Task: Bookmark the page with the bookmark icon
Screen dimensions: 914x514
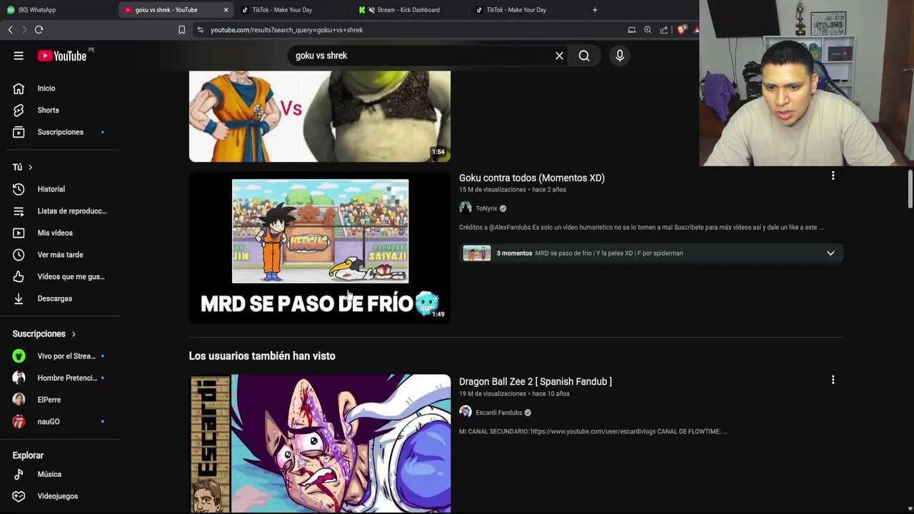Action: 181,30
